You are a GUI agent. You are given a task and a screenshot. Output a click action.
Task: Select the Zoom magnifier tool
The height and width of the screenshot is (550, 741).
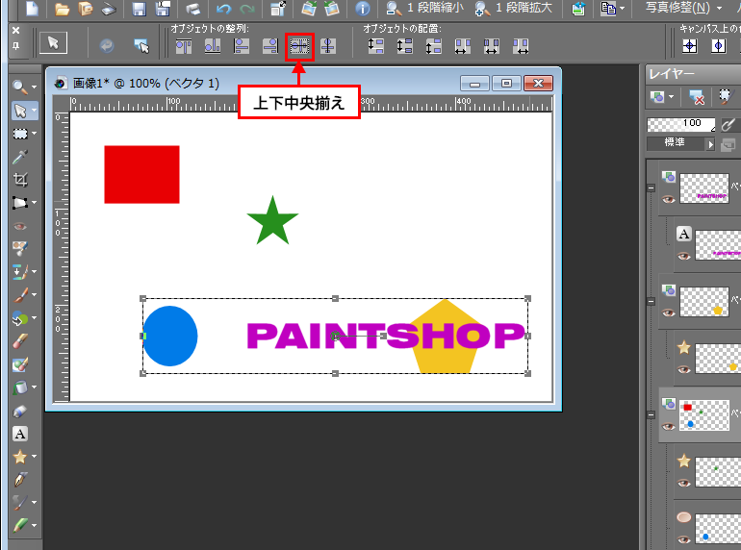coord(19,87)
